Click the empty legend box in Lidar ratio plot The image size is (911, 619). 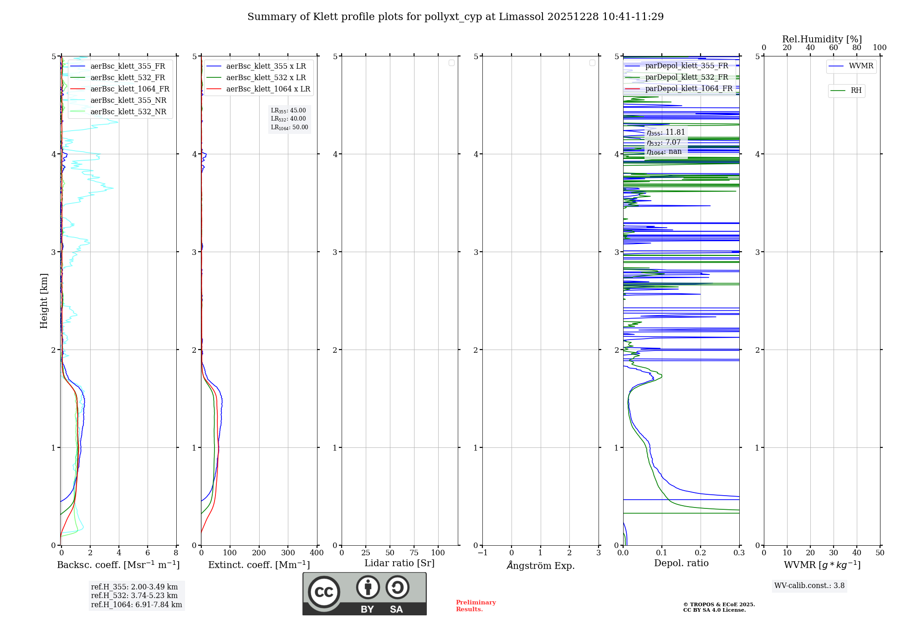[x=451, y=63]
